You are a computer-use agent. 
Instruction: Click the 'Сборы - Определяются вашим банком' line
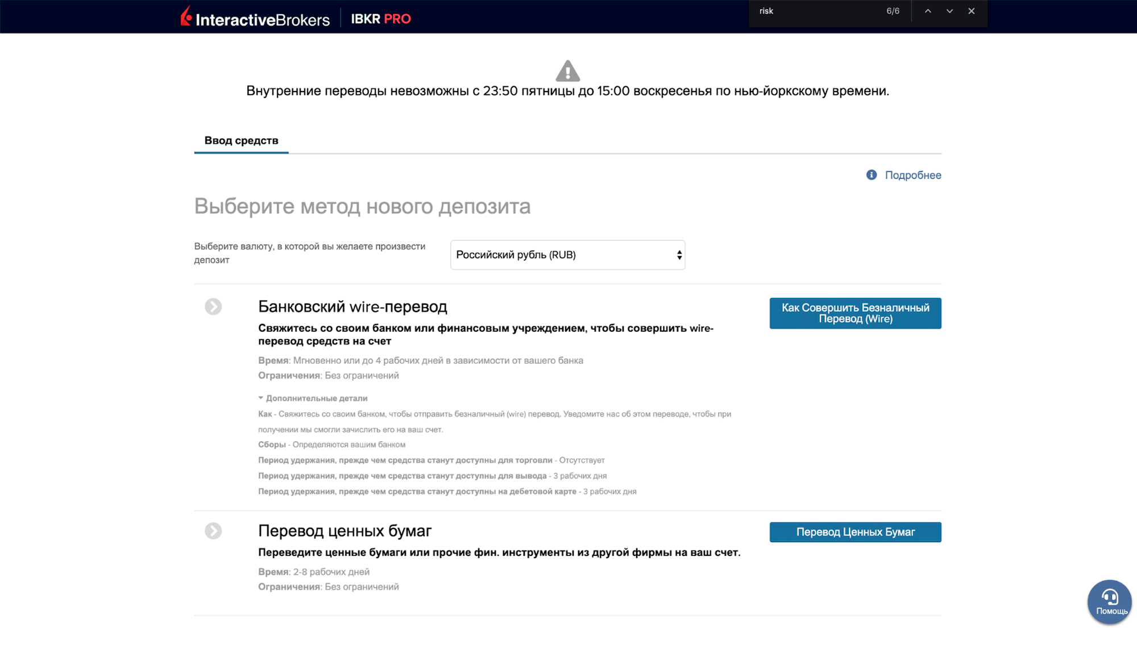[x=331, y=445]
